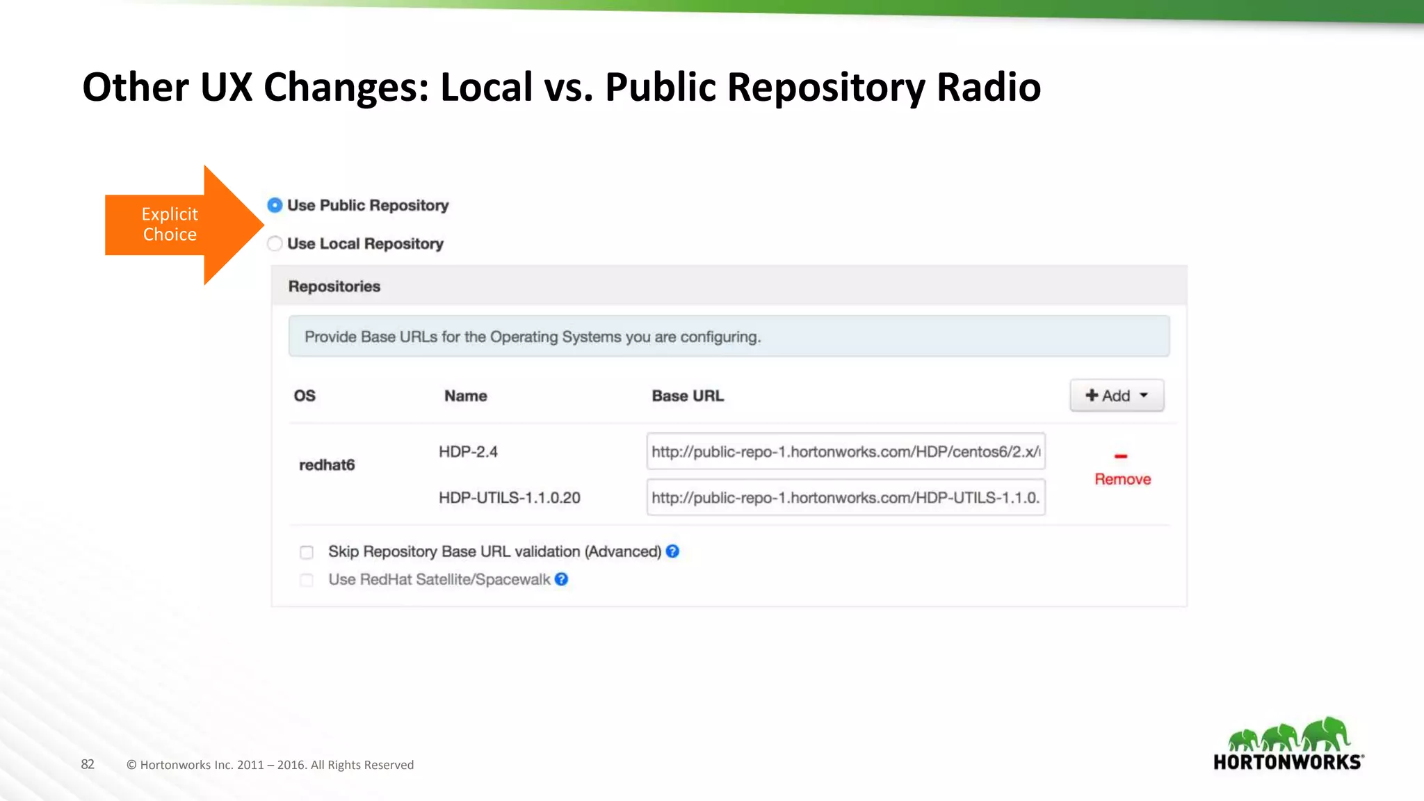Screen dimensions: 1424x801
Task: Click the HDP-UTILS-1.1.0.20 Base URL input field
Action: point(846,497)
